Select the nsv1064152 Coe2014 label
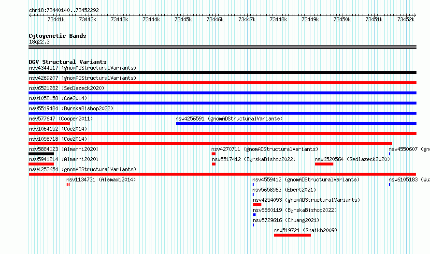 [58, 129]
